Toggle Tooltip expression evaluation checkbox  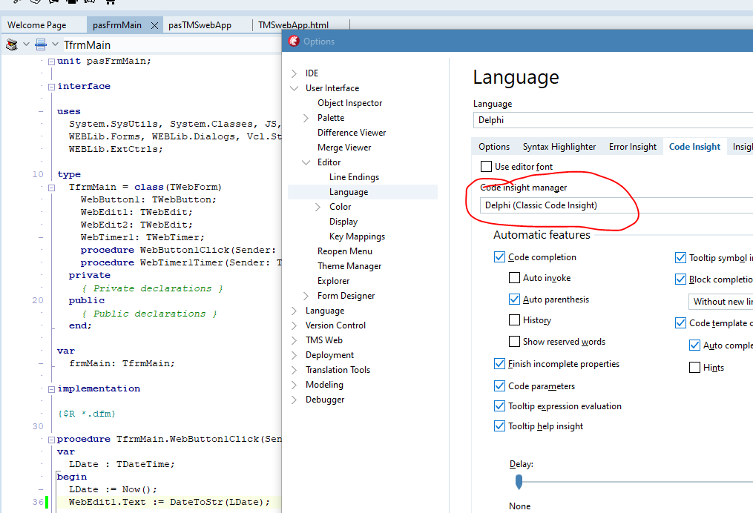pyautogui.click(x=499, y=406)
